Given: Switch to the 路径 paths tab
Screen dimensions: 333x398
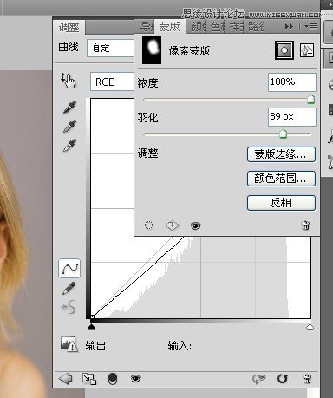Looking at the screenshot, I should point(256,27).
